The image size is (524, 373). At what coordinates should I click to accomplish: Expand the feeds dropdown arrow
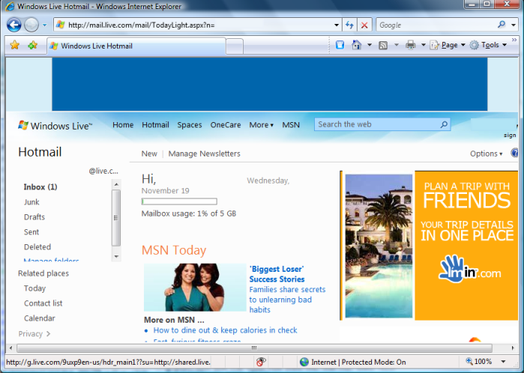pos(397,45)
